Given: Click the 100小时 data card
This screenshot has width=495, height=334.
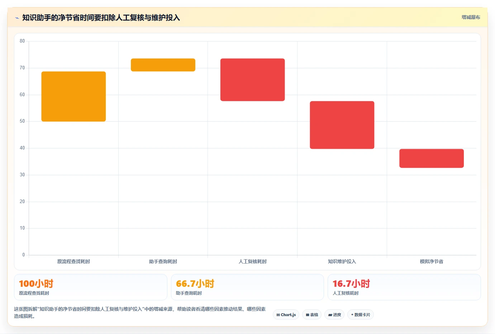Looking at the screenshot, I should point(91,287).
